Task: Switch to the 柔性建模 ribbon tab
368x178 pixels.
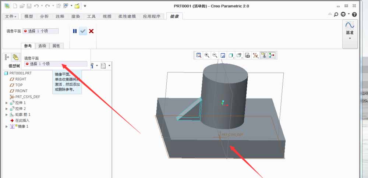Action: 127,17
